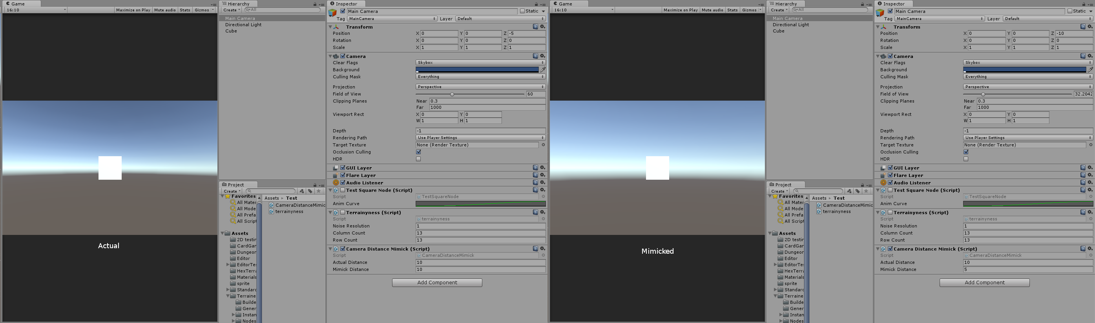Click Position Z field showing -10

coord(1074,34)
